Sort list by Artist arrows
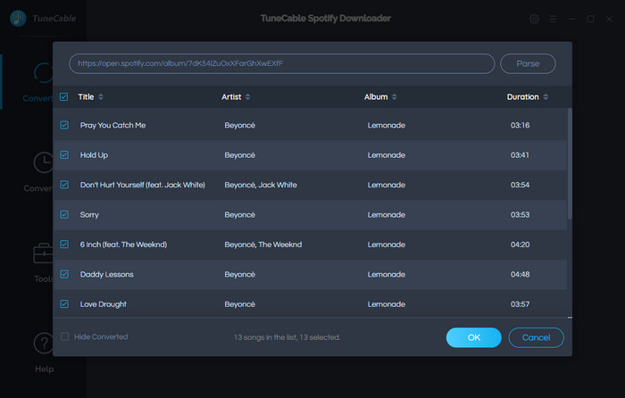This screenshot has width=625, height=398. coord(248,96)
